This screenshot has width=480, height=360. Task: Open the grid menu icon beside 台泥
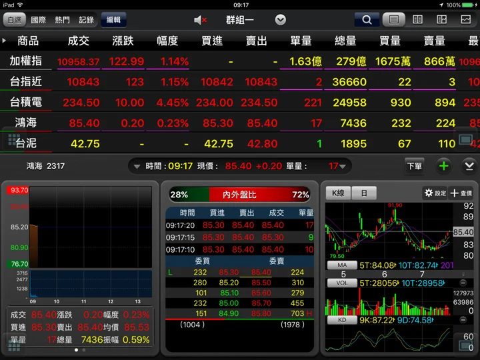click(13, 139)
